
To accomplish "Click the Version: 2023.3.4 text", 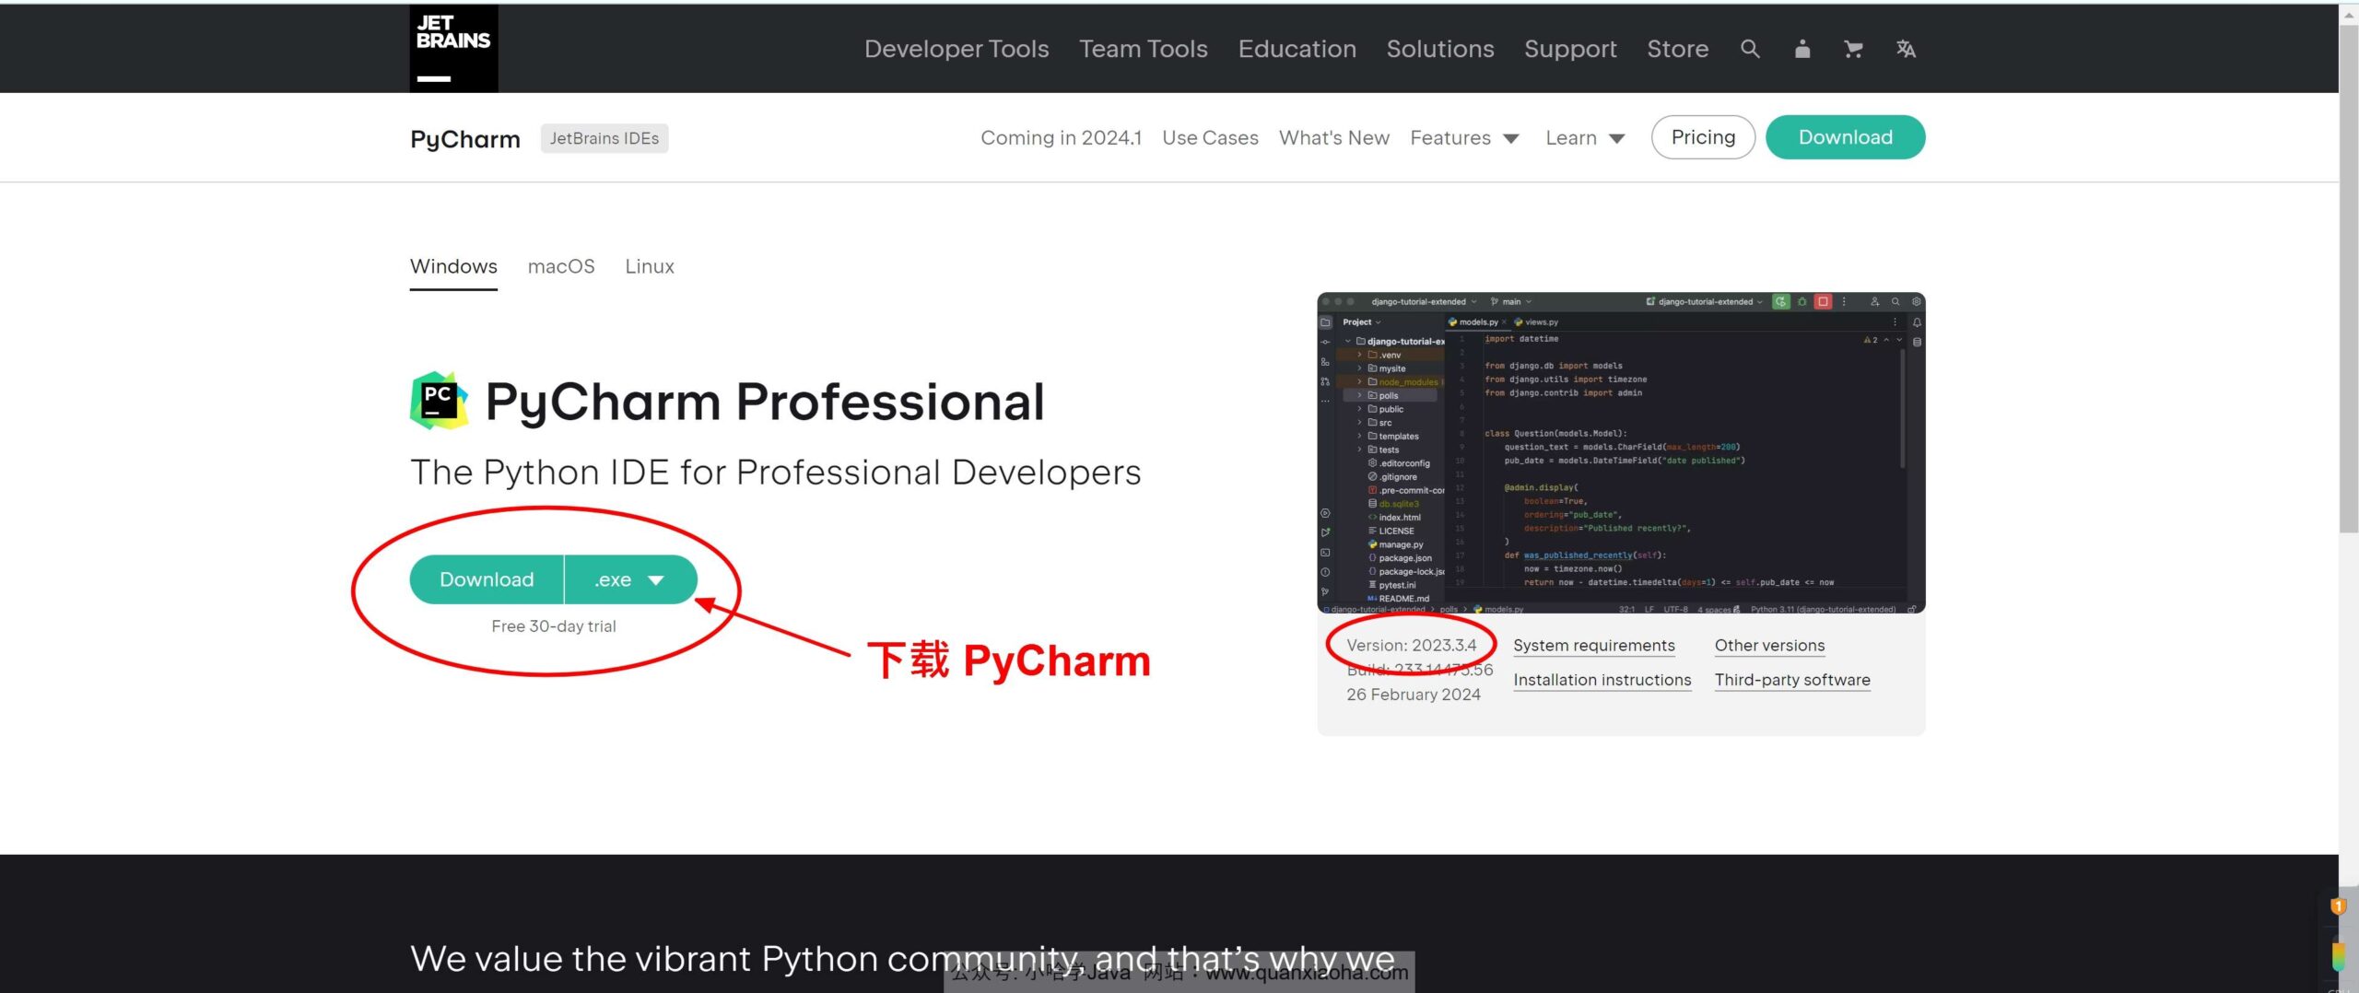I will click(1412, 646).
